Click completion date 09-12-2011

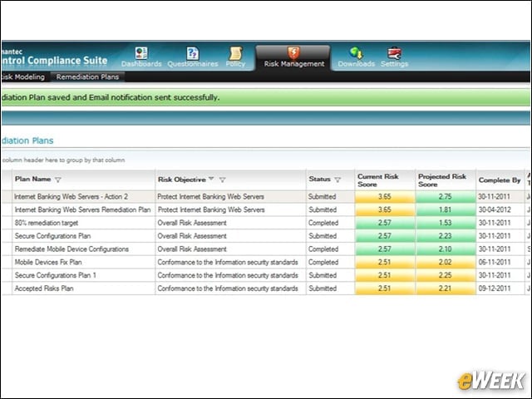tap(495, 288)
